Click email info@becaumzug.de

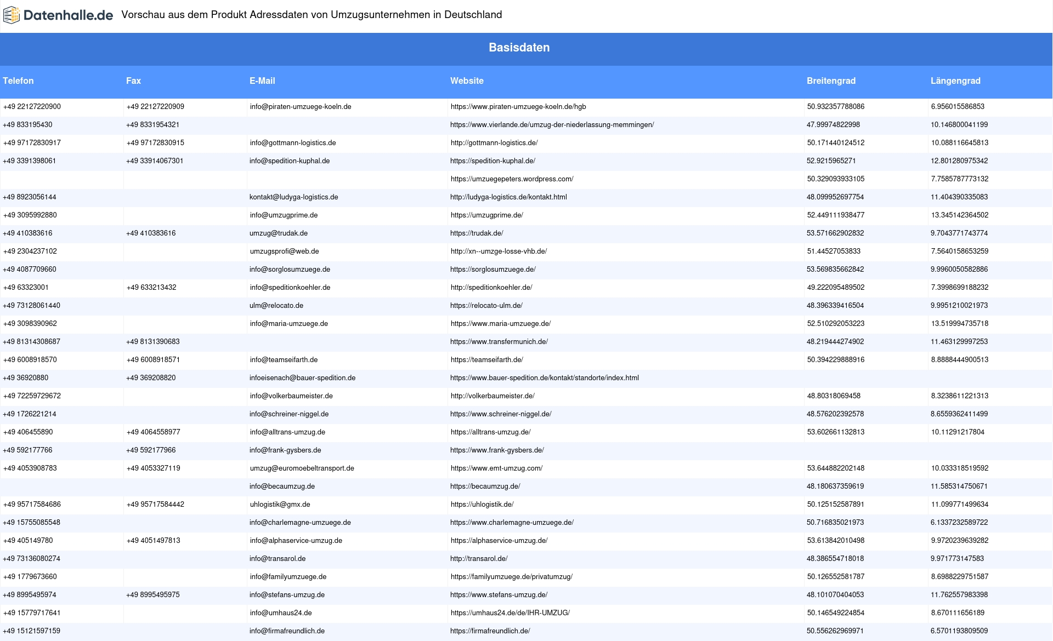282,487
